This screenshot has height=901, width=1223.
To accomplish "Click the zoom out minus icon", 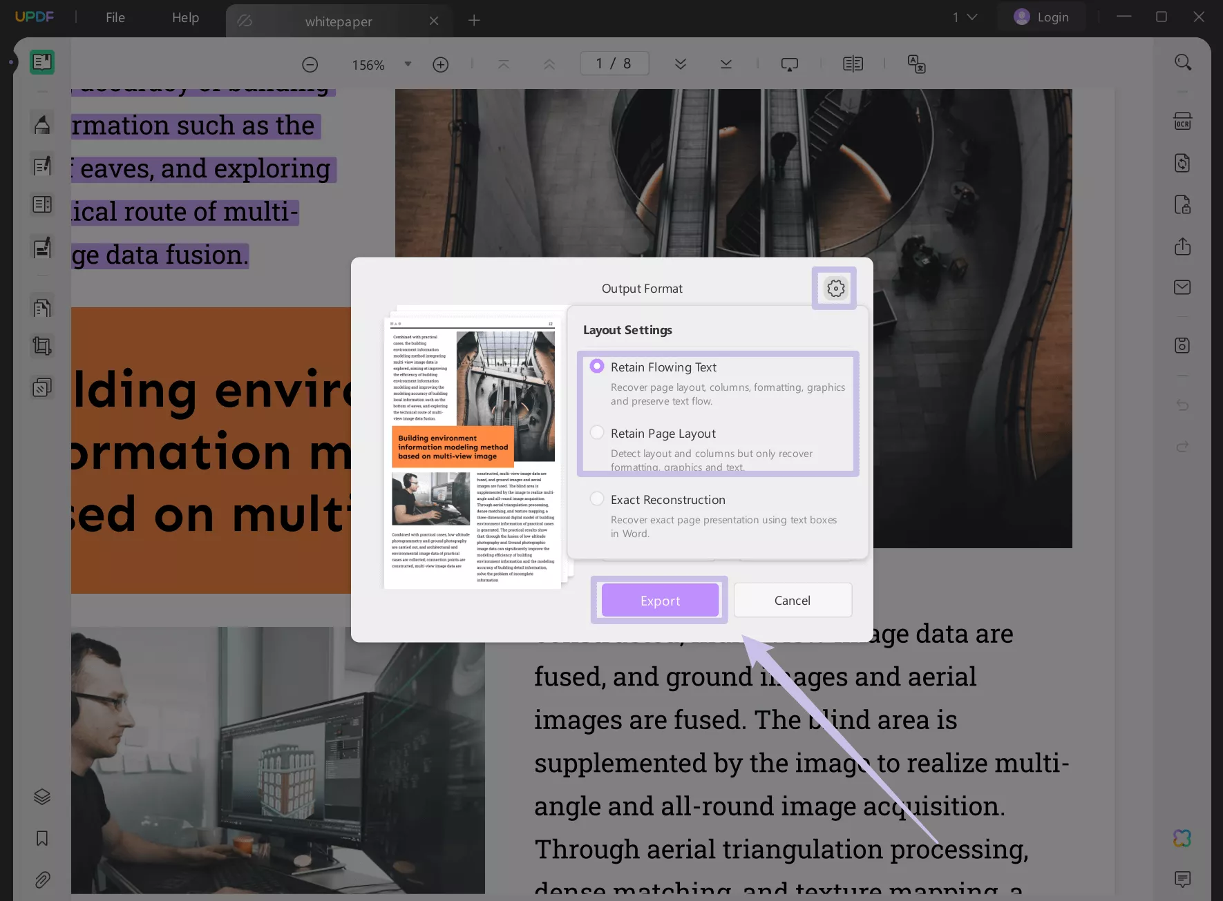I will 310,65.
